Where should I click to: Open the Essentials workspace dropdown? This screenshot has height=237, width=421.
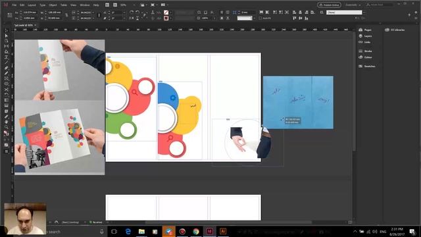click(353, 5)
